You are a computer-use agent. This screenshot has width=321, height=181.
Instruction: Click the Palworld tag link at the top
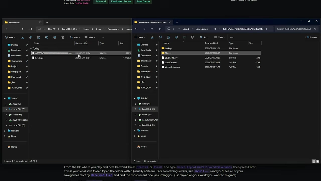(101, 2)
